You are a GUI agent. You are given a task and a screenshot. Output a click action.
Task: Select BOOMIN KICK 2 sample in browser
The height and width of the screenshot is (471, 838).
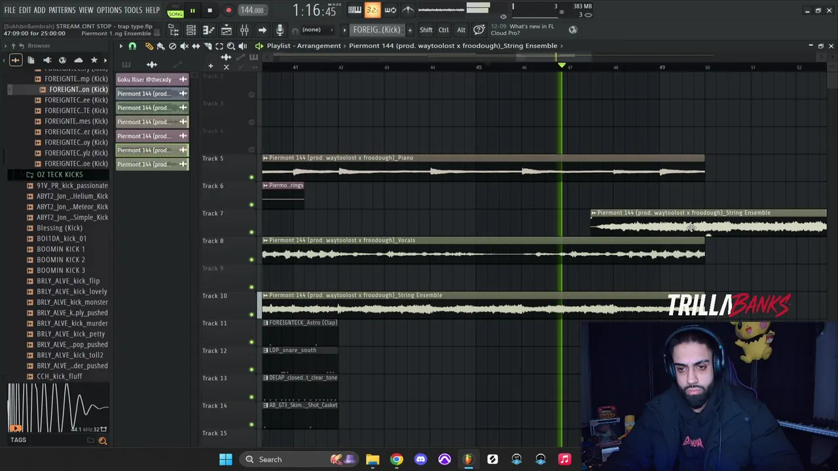click(61, 260)
